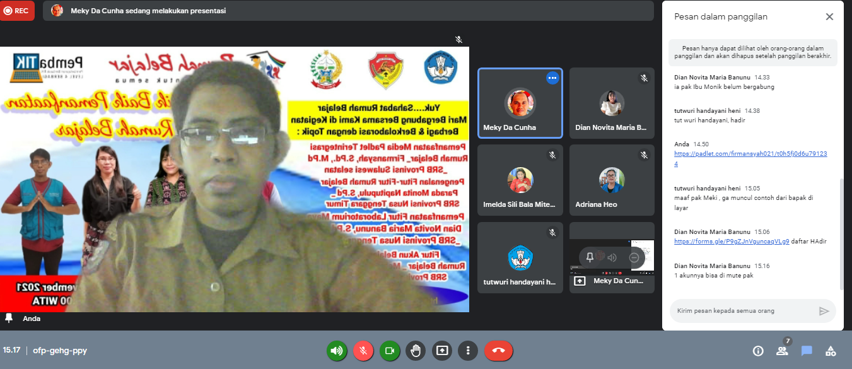Toggle the green speaker audio button
The height and width of the screenshot is (369, 852).
[x=337, y=351]
